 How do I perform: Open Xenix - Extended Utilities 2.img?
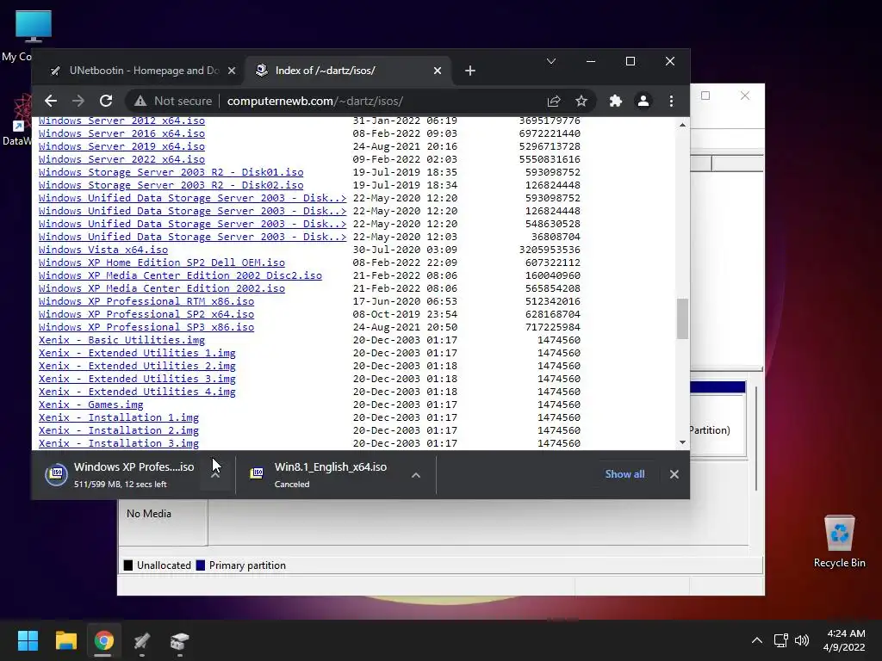pyautogui.click(x=137, y=367)
